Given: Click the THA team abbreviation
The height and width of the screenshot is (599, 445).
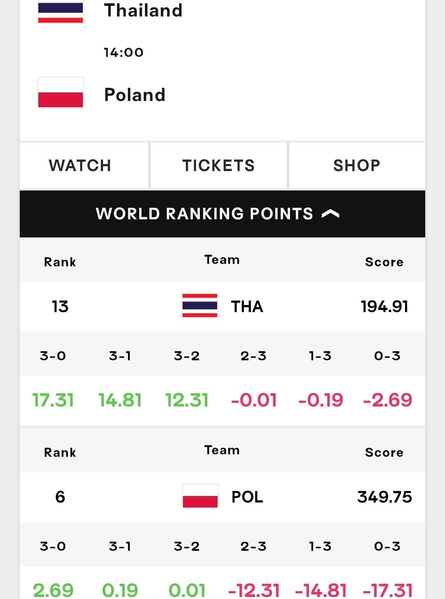Looking at the screenshot, I should (x=247, y=307).
